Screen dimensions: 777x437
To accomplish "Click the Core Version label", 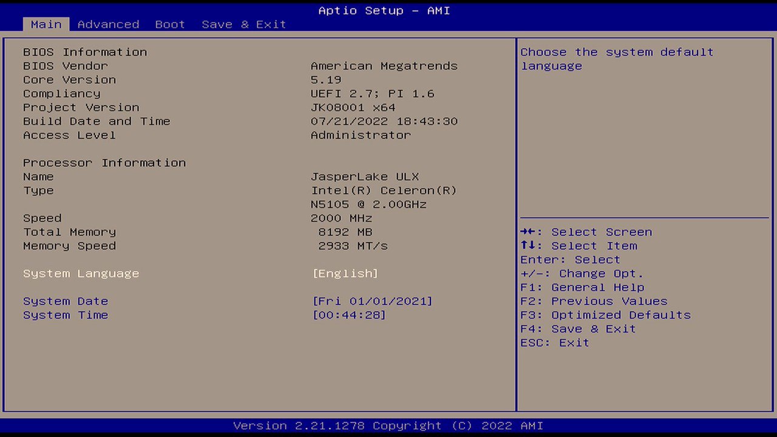I will [69, 80].
